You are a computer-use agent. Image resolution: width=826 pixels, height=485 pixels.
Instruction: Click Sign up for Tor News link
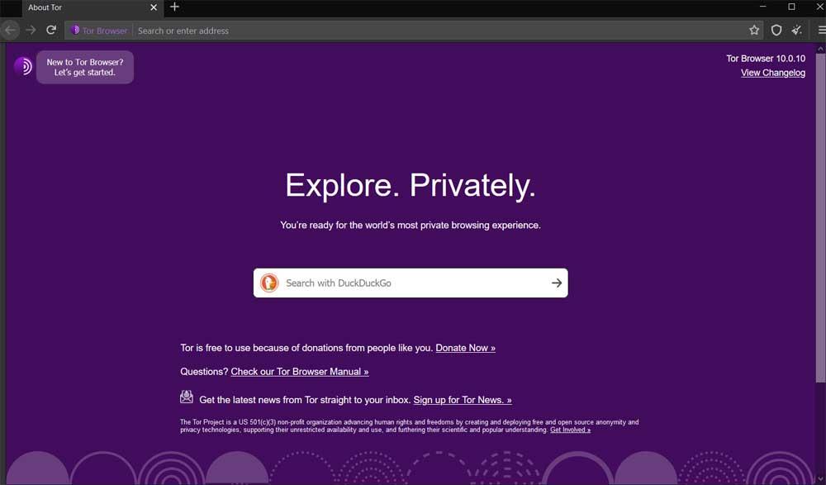(463, 400)
